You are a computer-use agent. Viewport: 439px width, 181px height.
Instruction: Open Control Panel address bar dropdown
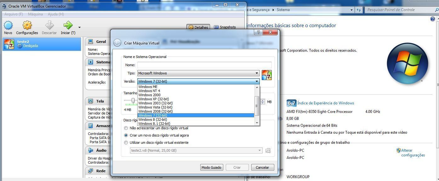click(x=352, y=10)
